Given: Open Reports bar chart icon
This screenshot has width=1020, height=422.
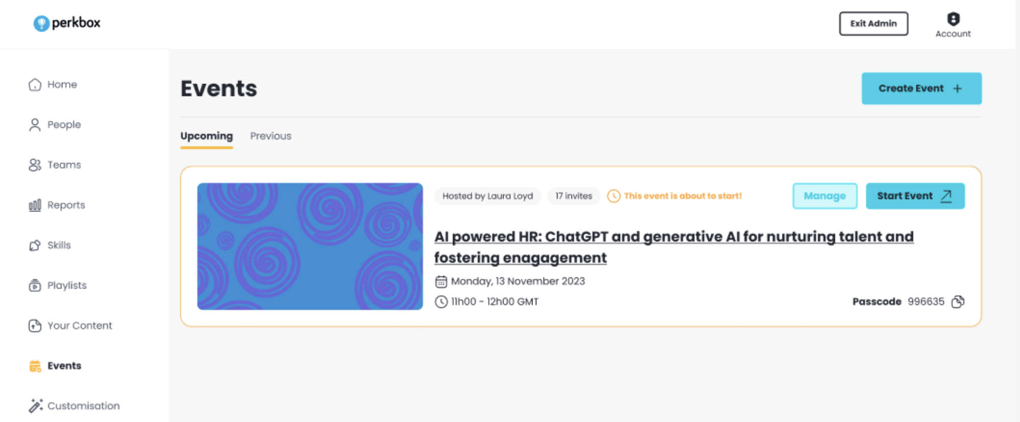Looking at the screenshot, I should pyautogui.click(x=35, y=205).
